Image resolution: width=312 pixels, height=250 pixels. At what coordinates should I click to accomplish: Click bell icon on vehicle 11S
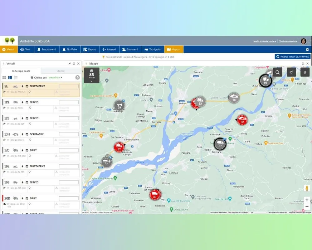point(22,102)
